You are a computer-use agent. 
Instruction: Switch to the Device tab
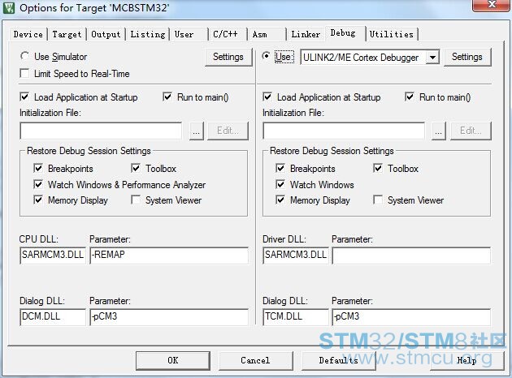tap(28, 34)
